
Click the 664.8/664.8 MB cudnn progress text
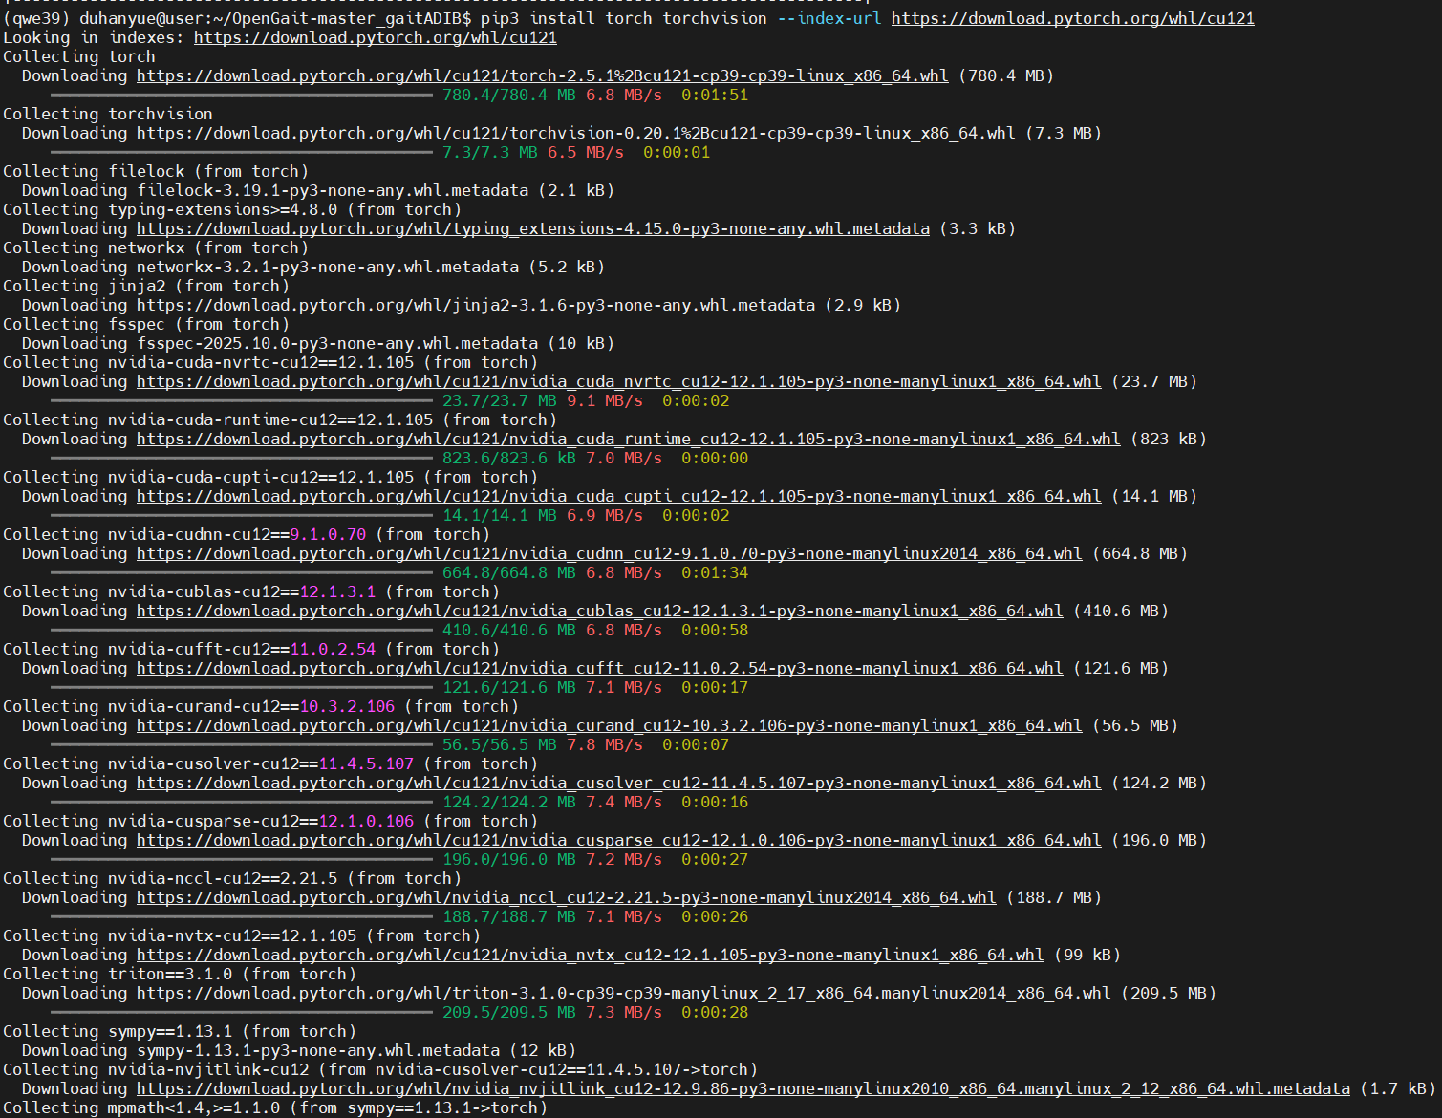(x=508, y=572)
